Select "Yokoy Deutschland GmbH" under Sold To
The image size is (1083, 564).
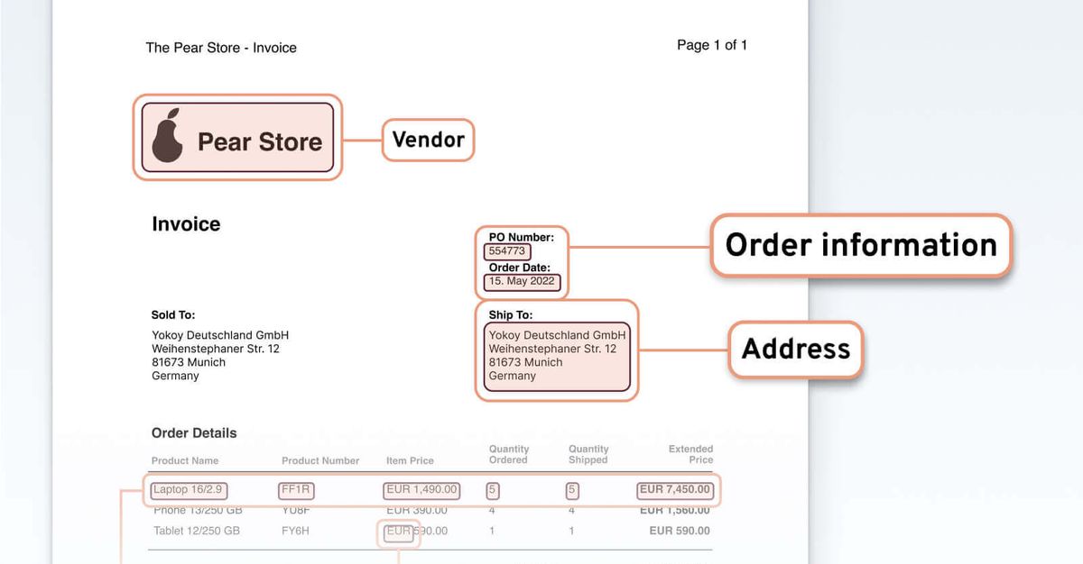click(220, 335)
